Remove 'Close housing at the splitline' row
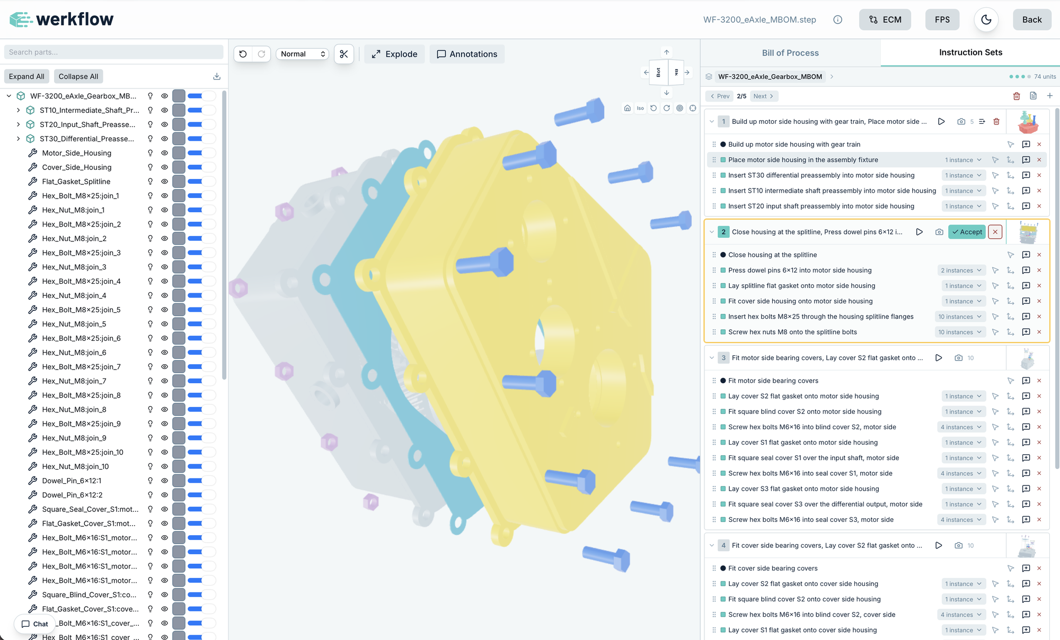The height and width of the screenshot is (640, 1060). pos(1039,255)
